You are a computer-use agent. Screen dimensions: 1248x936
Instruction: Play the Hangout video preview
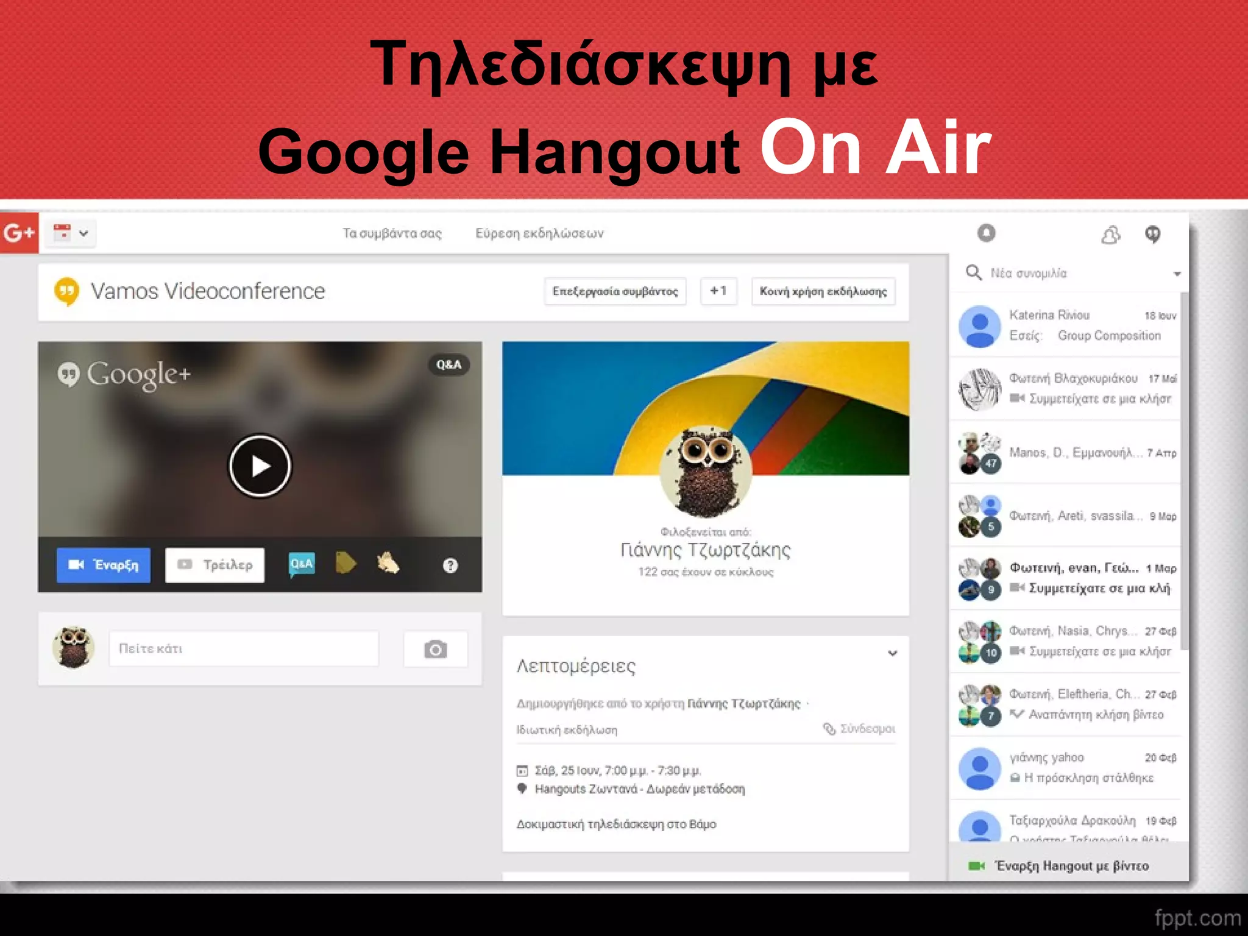click(x=260, y=466)
